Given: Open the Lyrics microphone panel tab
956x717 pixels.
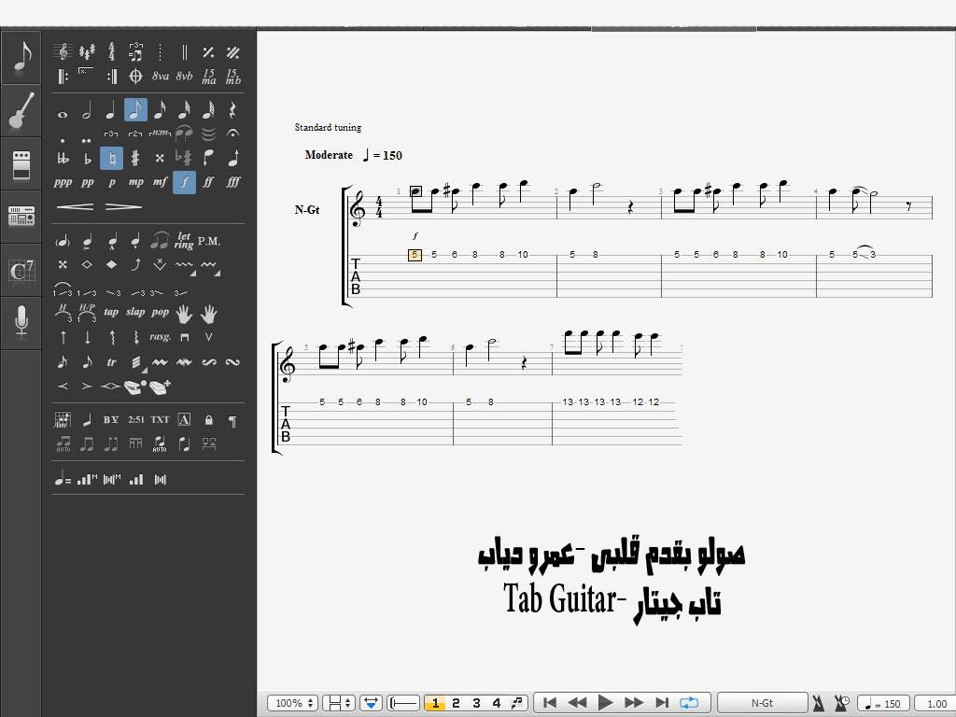Looking at the screenshot, I should coord(21,322).
